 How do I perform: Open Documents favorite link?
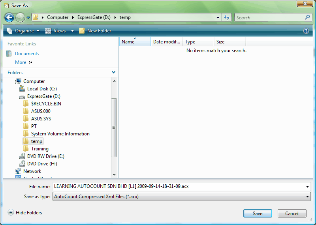click(x=27, y=54)
